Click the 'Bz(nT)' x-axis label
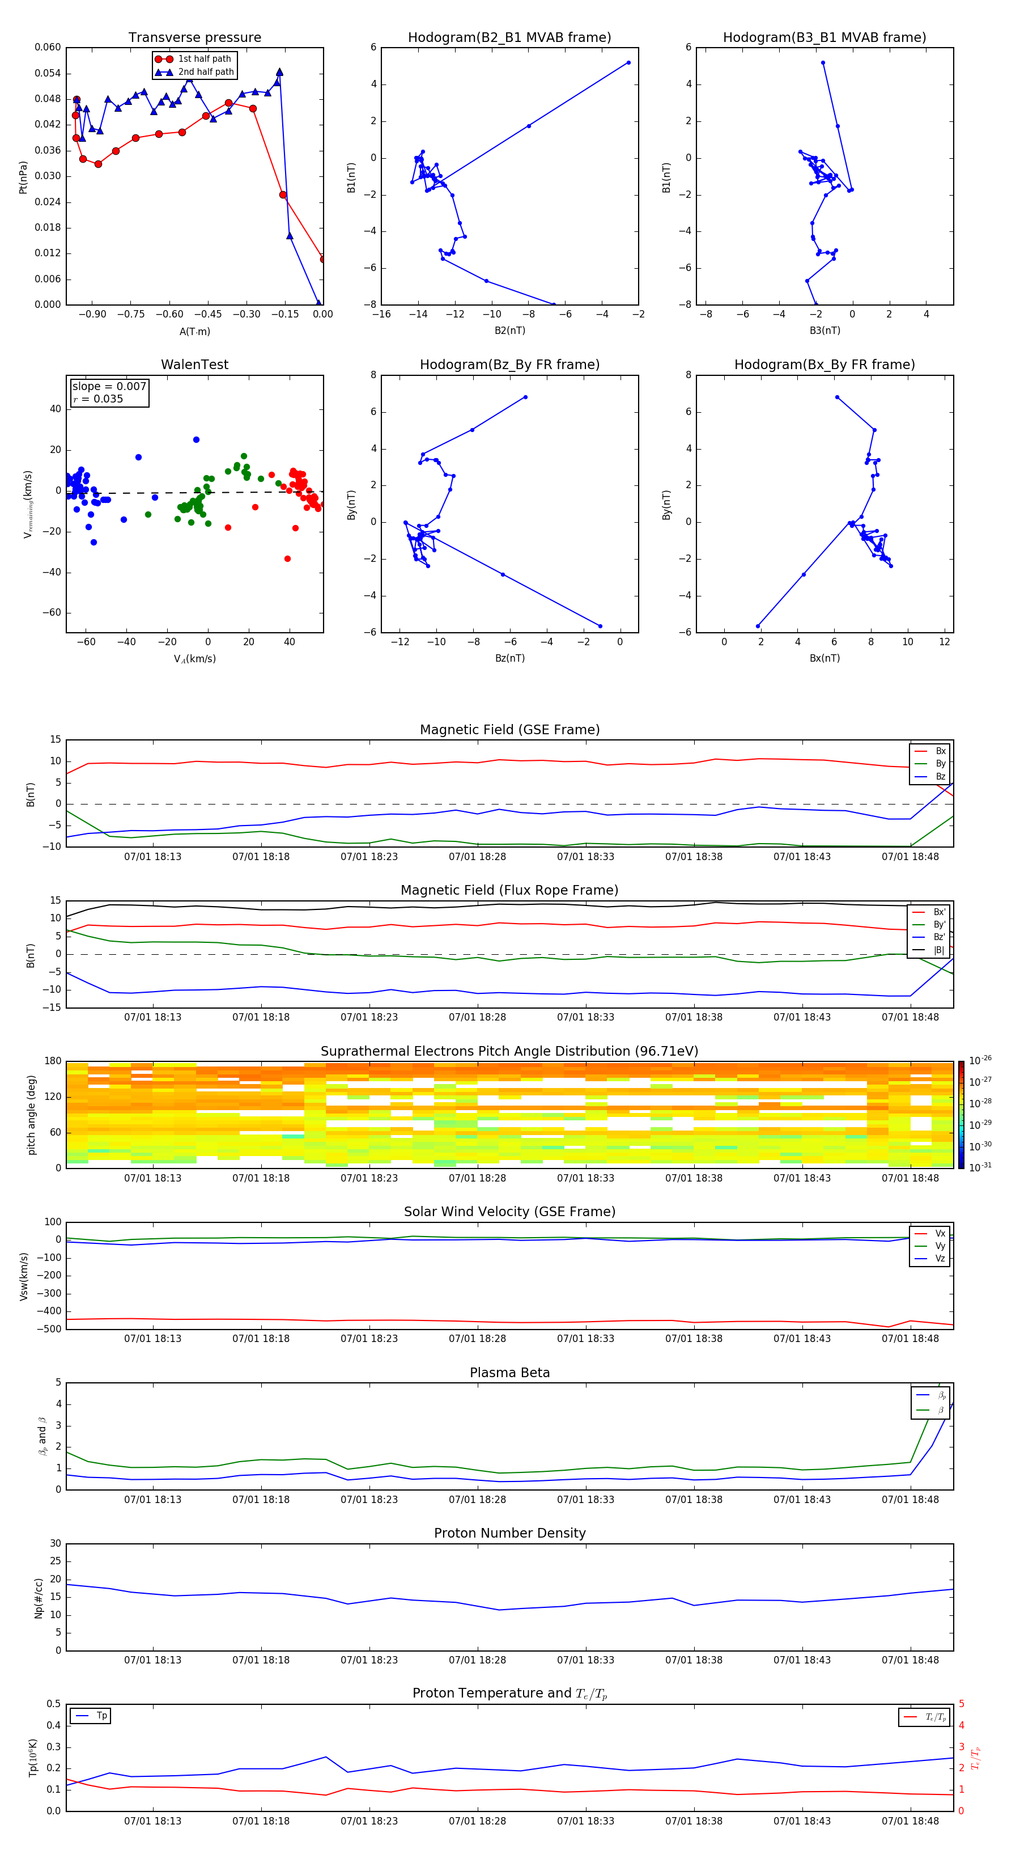Viewport: 1020px width, 1871px height. click(509, 659)
